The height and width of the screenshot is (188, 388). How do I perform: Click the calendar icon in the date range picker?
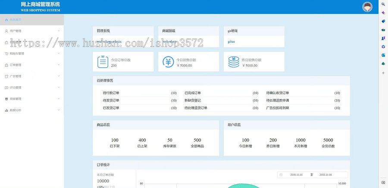click(281, 175)
